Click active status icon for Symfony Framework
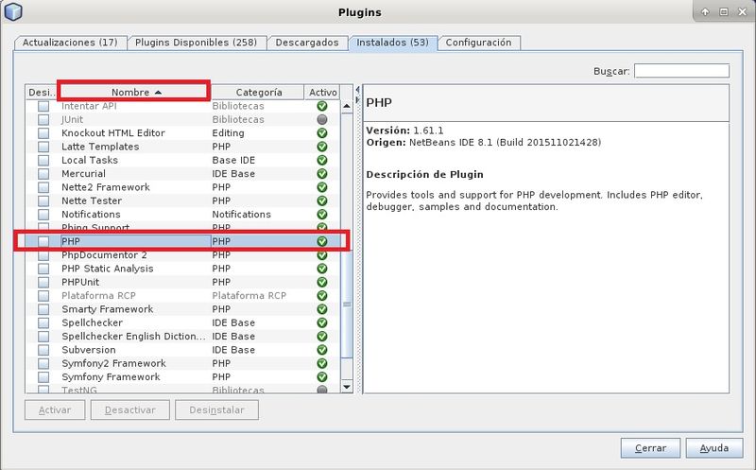Screen dimensions: 756x470 (x=322, y=377)
